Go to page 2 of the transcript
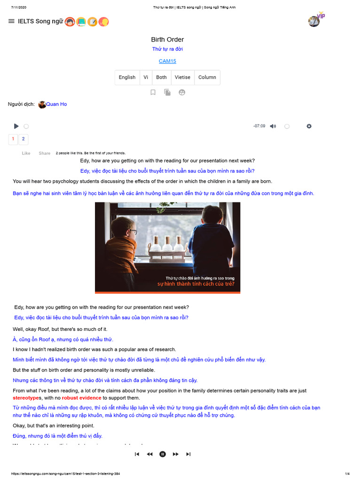Image resolution: width=361 pixels, height=482 pixels. click(x=24, y=139)
